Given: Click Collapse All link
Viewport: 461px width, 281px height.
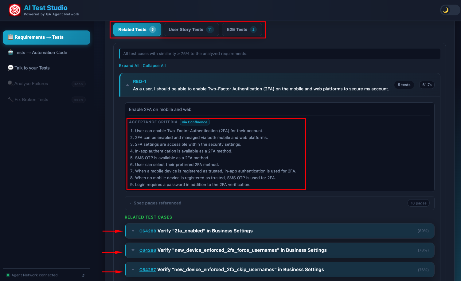Looking at the screenshot, I should 154,66.
